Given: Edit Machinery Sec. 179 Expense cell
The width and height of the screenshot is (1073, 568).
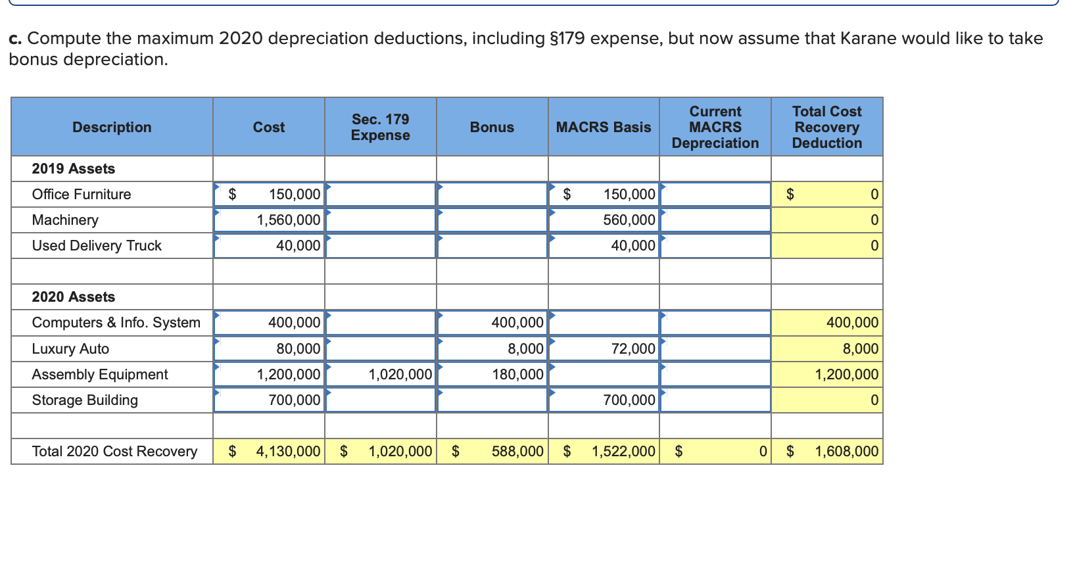Looking at the screenshot, I should tap(381, 220).
